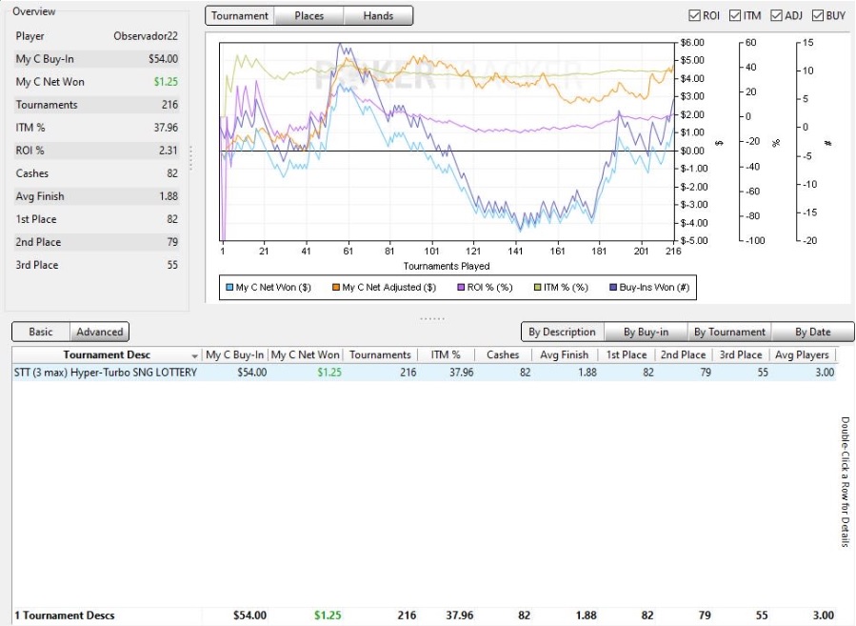The height and width of the screenshot is (626, 856).
Task: Click the My C Buy-In $54.00 overview value
Action: [163, 59]
